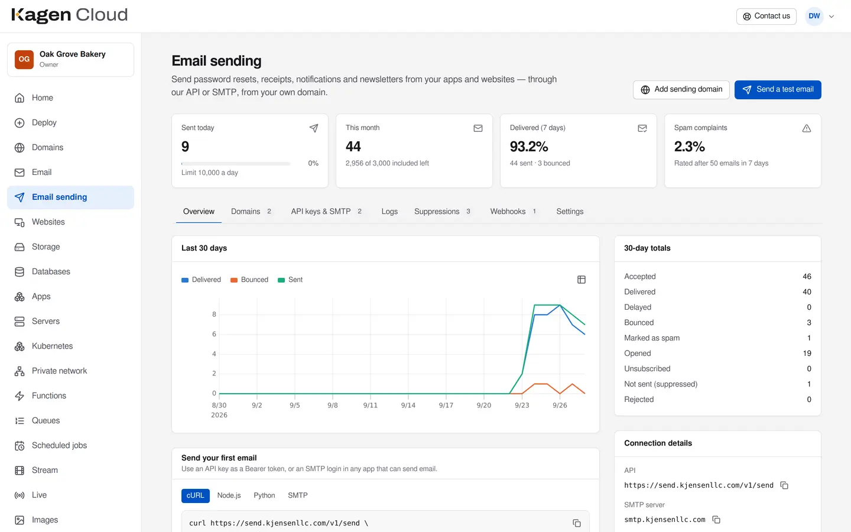Open the Home sidebar item
The width and height of the screenshot is (851, 532).
(x=70, y=98)
